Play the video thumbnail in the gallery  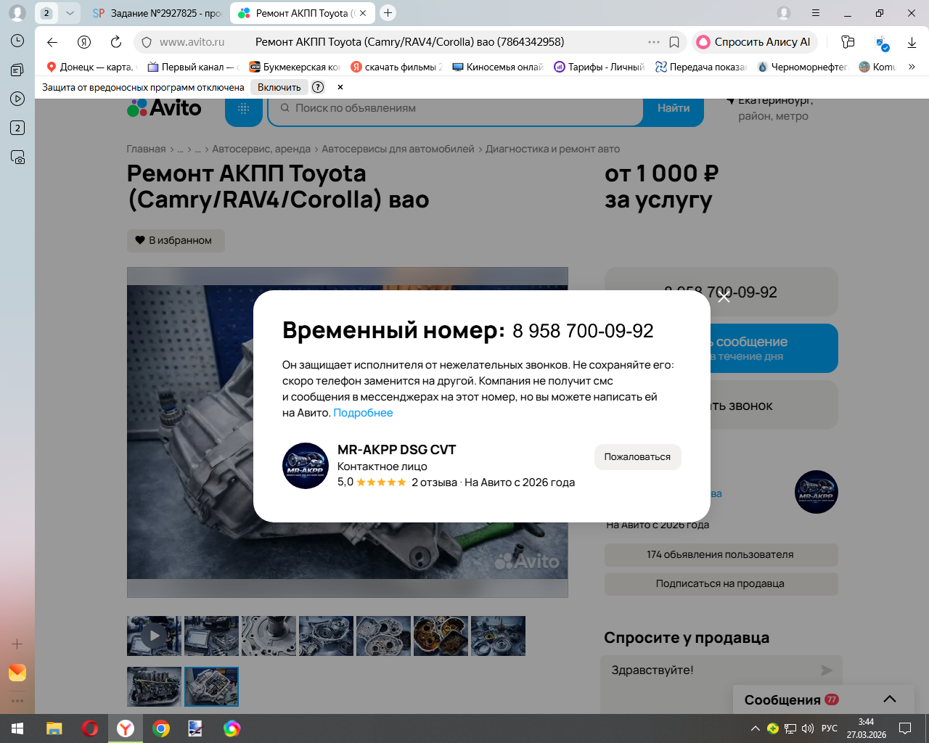[154, 636]
